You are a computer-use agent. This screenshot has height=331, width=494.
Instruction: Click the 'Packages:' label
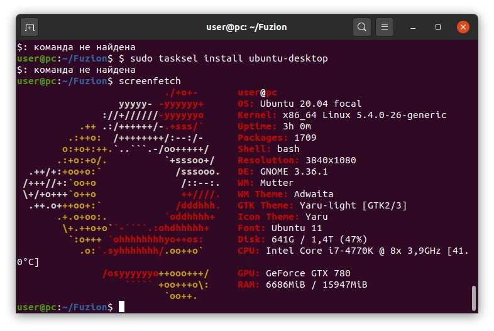coord(263,138)
